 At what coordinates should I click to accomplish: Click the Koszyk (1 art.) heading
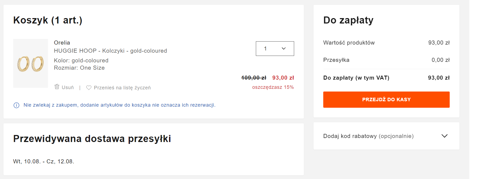(x=48, y=20)
